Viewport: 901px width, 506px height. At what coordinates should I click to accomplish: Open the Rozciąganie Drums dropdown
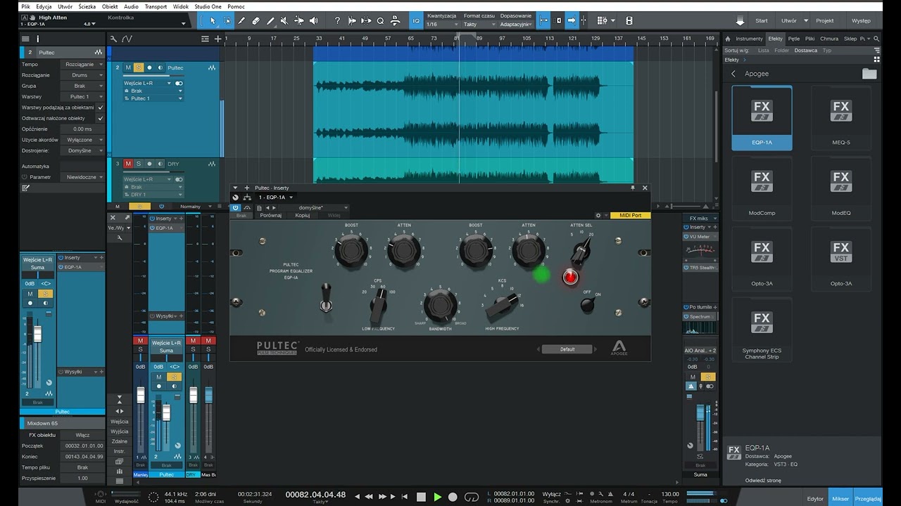point(82,75)
